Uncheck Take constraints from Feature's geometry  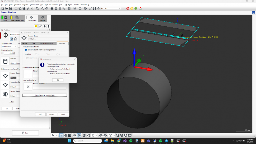(x=26, y=50)
